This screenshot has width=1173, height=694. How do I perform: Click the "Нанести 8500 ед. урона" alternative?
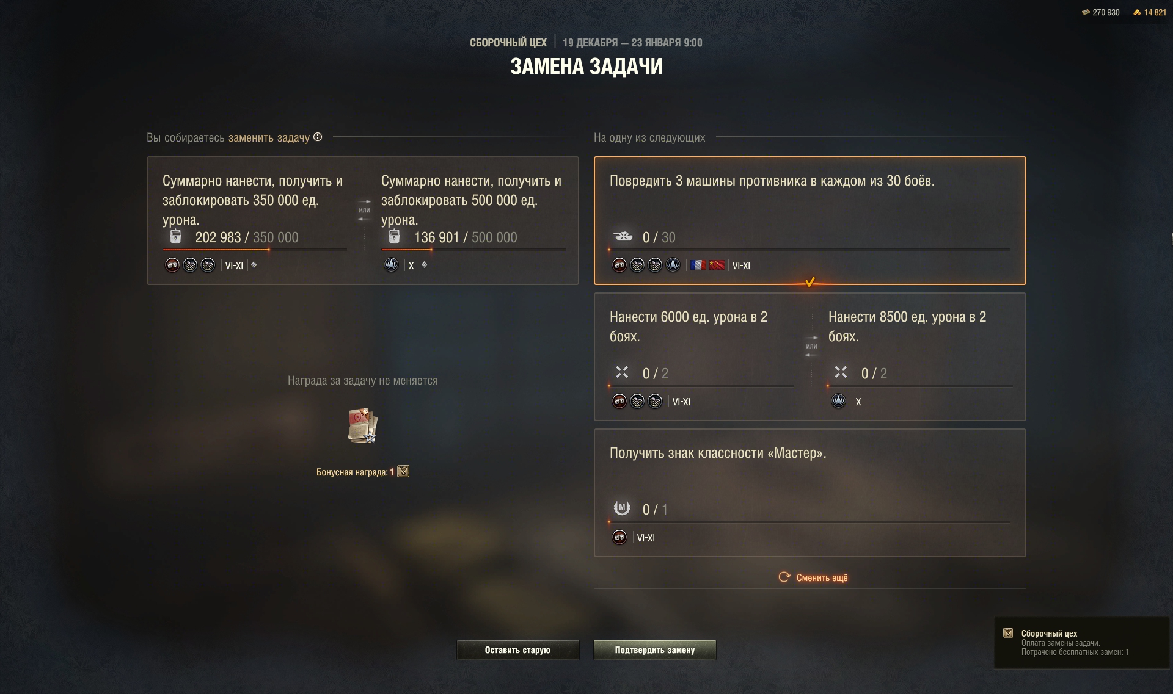pyautogui.click(x=919, y=357)
